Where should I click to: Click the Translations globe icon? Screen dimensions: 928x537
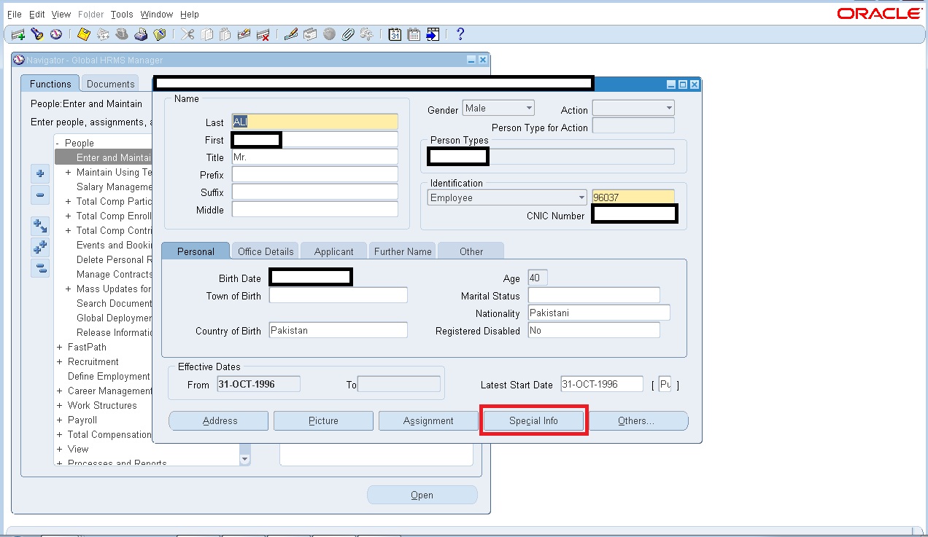coord(329,34)
